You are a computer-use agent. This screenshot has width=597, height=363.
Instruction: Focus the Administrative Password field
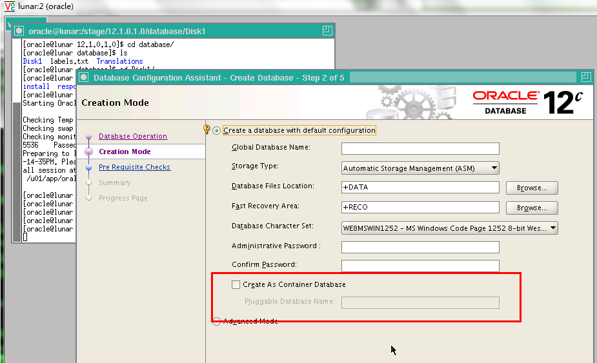[x=420, y=248]
